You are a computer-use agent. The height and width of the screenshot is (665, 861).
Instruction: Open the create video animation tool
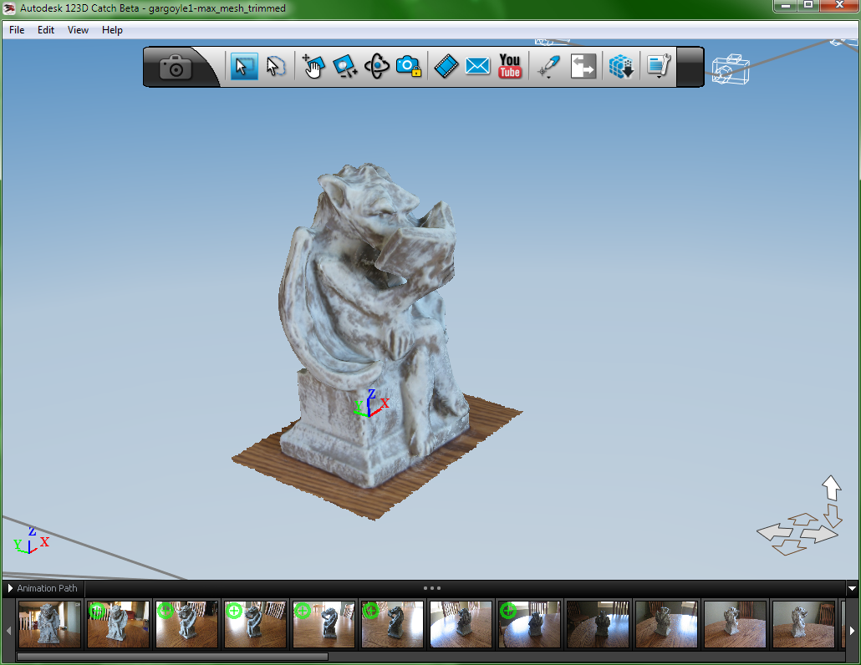(446, 66)
